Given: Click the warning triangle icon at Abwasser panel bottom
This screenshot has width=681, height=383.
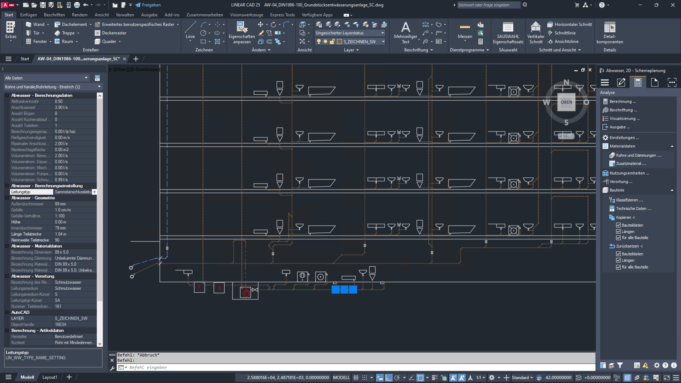Looking at the screenshot, I should [x=645, y=365].
